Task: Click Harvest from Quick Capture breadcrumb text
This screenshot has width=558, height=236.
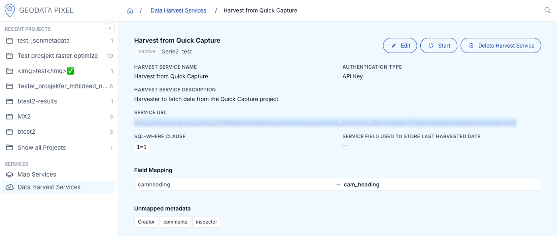Action: (x=260, y=11)
